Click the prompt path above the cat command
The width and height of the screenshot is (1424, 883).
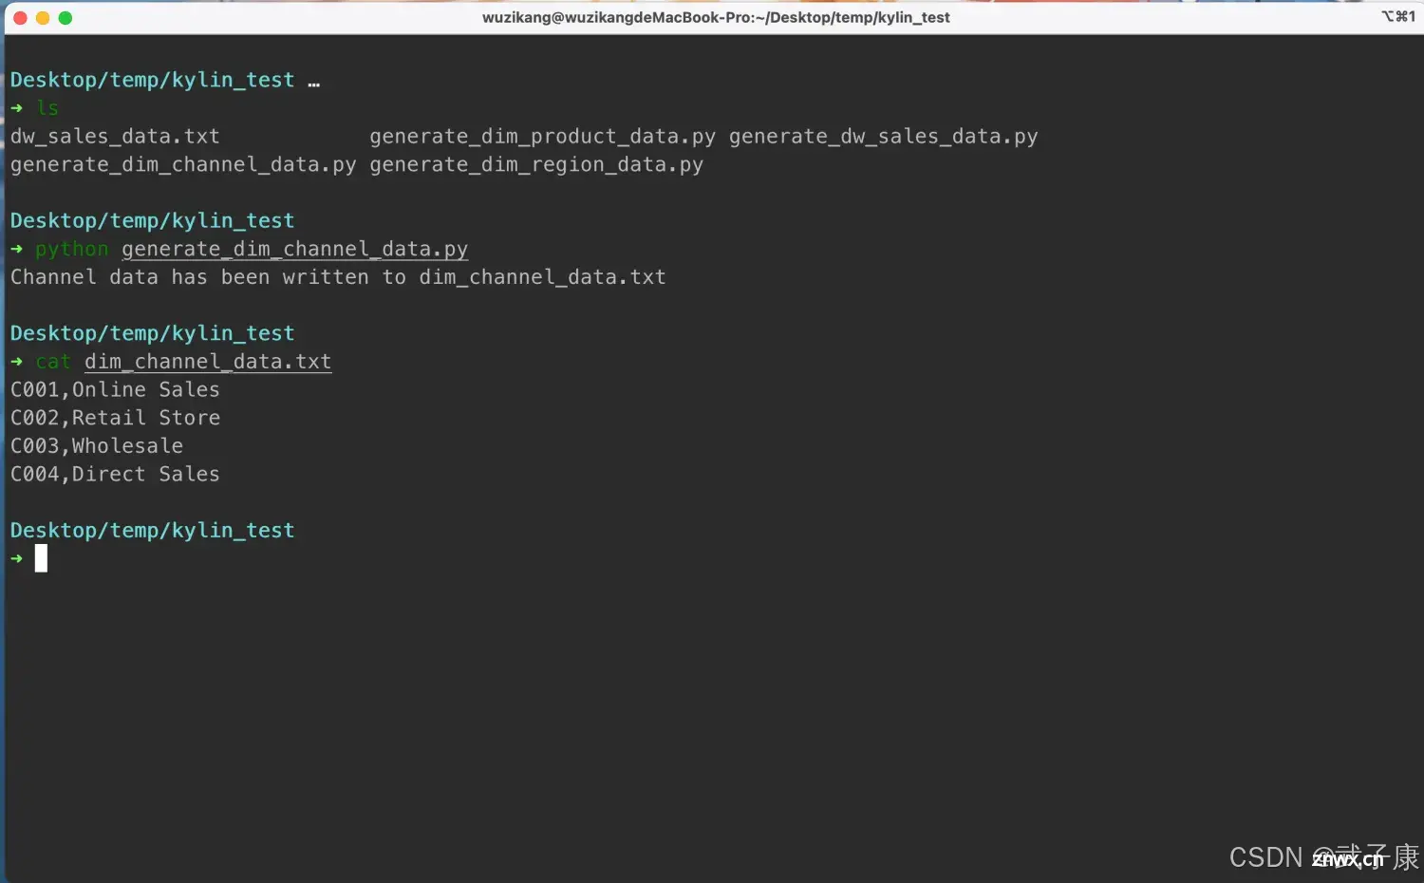coord(152,334)
